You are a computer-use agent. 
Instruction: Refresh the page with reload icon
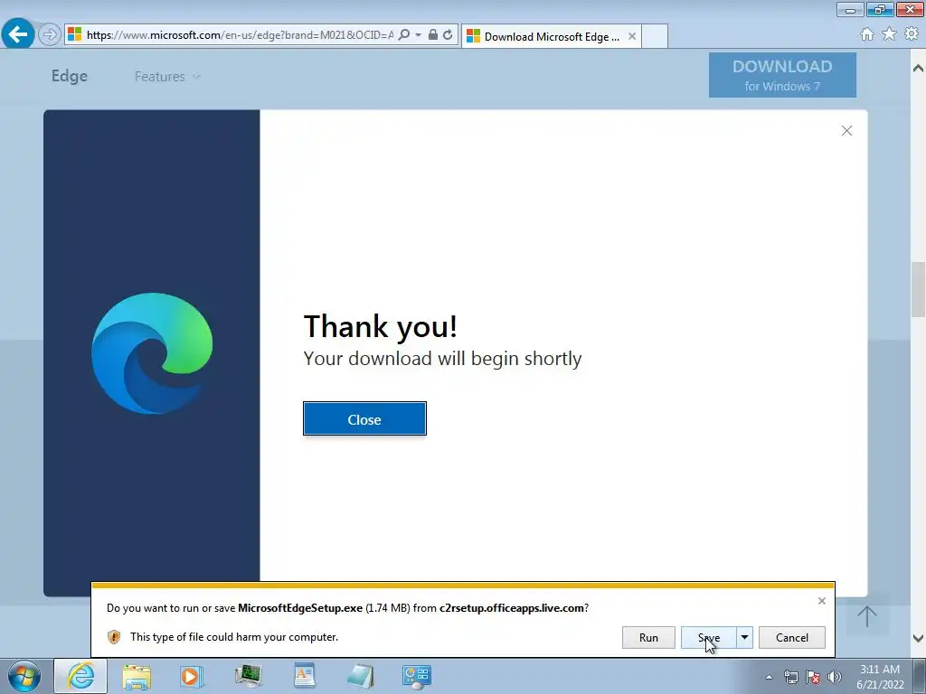pyautogui.click(x=449, y=35)
